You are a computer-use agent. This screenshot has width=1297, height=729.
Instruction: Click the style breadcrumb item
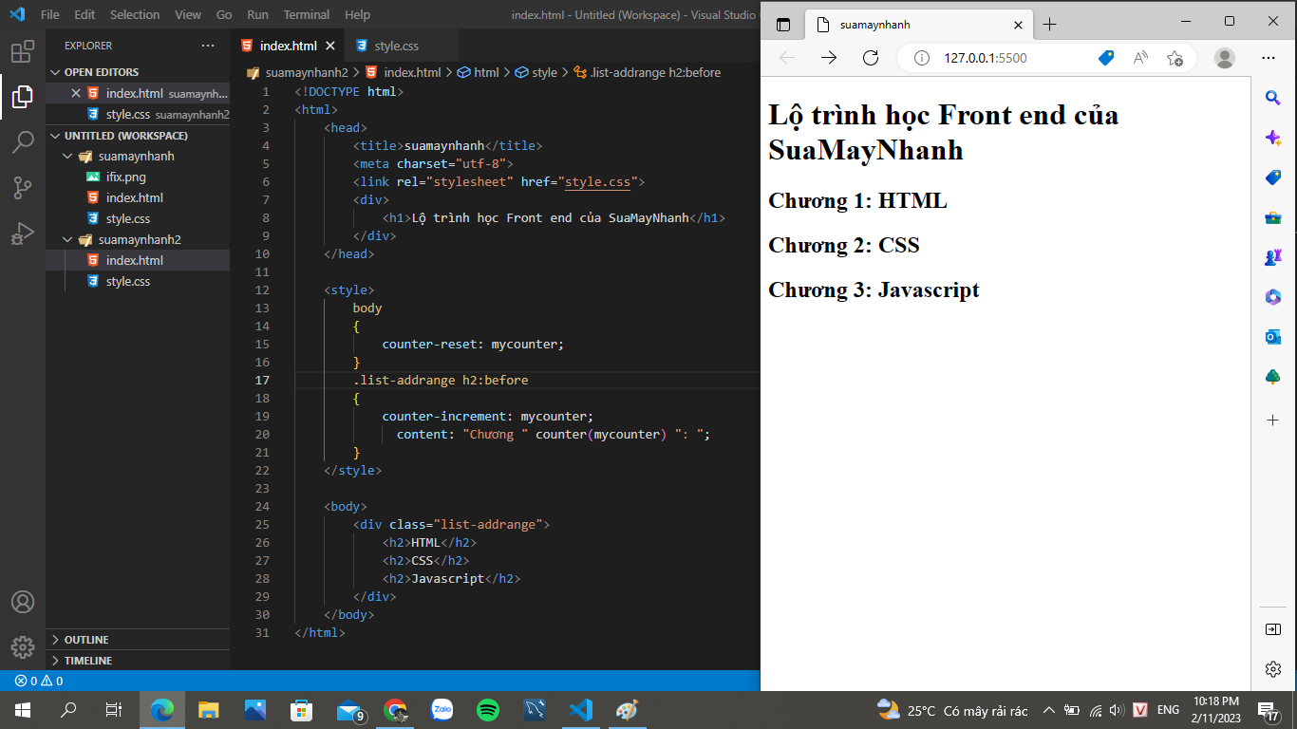coord(545,72)
